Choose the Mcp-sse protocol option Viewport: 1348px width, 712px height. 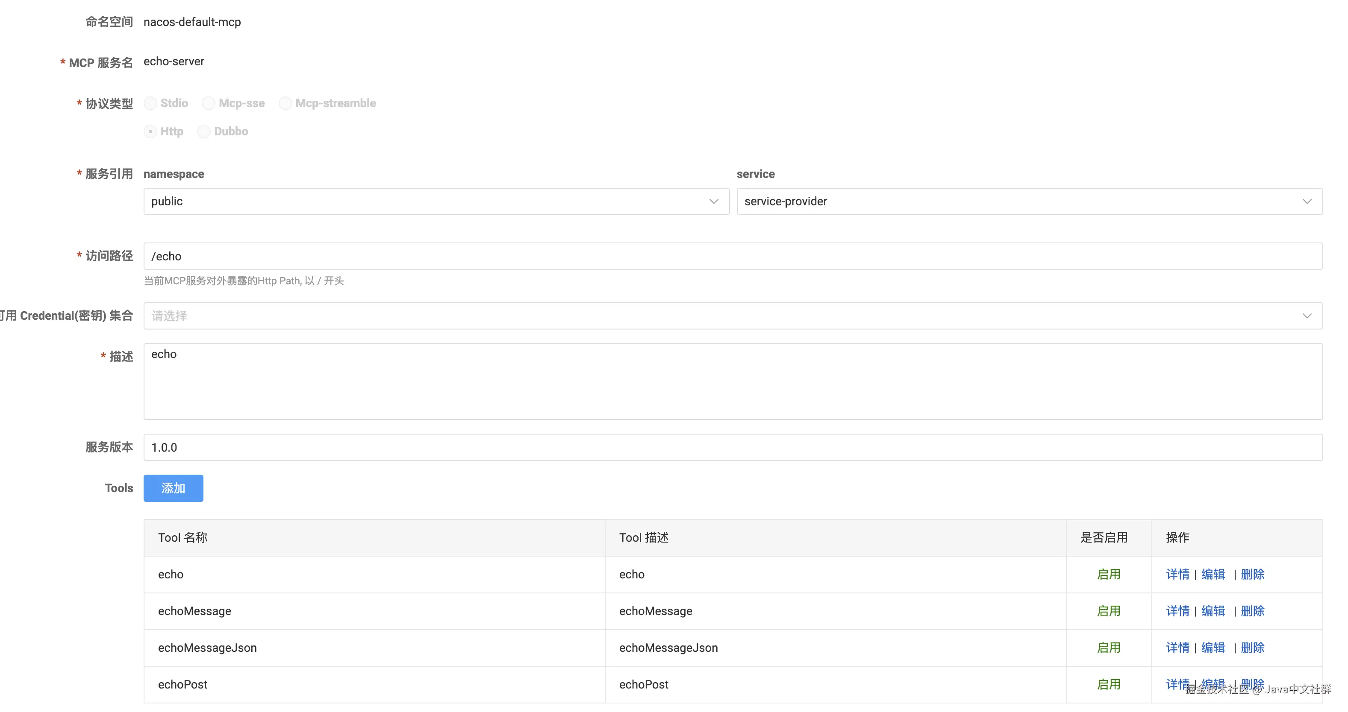209,103
